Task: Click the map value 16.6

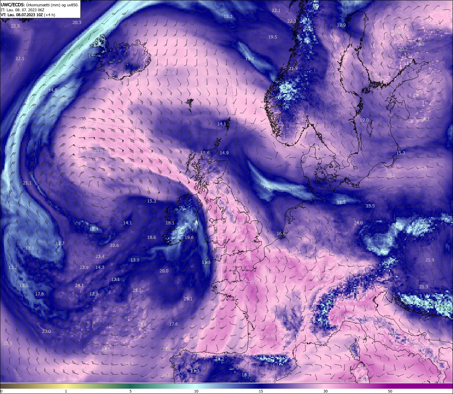Action: (x=281, y=234)
